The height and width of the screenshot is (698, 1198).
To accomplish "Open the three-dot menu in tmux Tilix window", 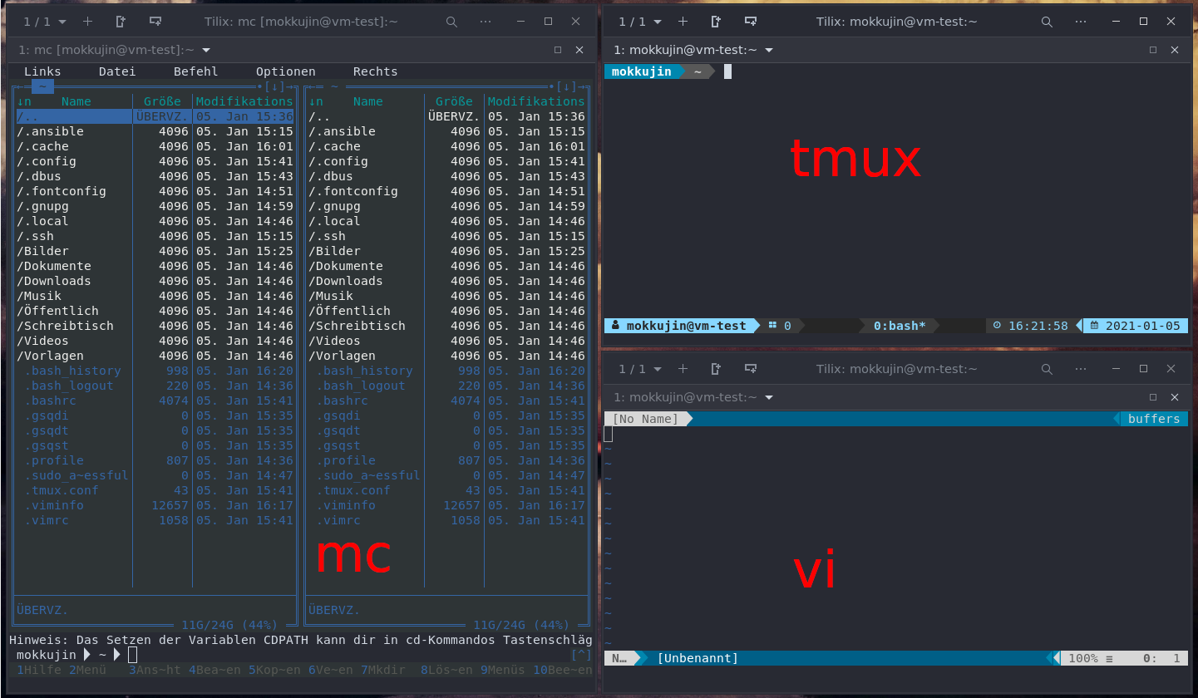I will click(1082, 22).
